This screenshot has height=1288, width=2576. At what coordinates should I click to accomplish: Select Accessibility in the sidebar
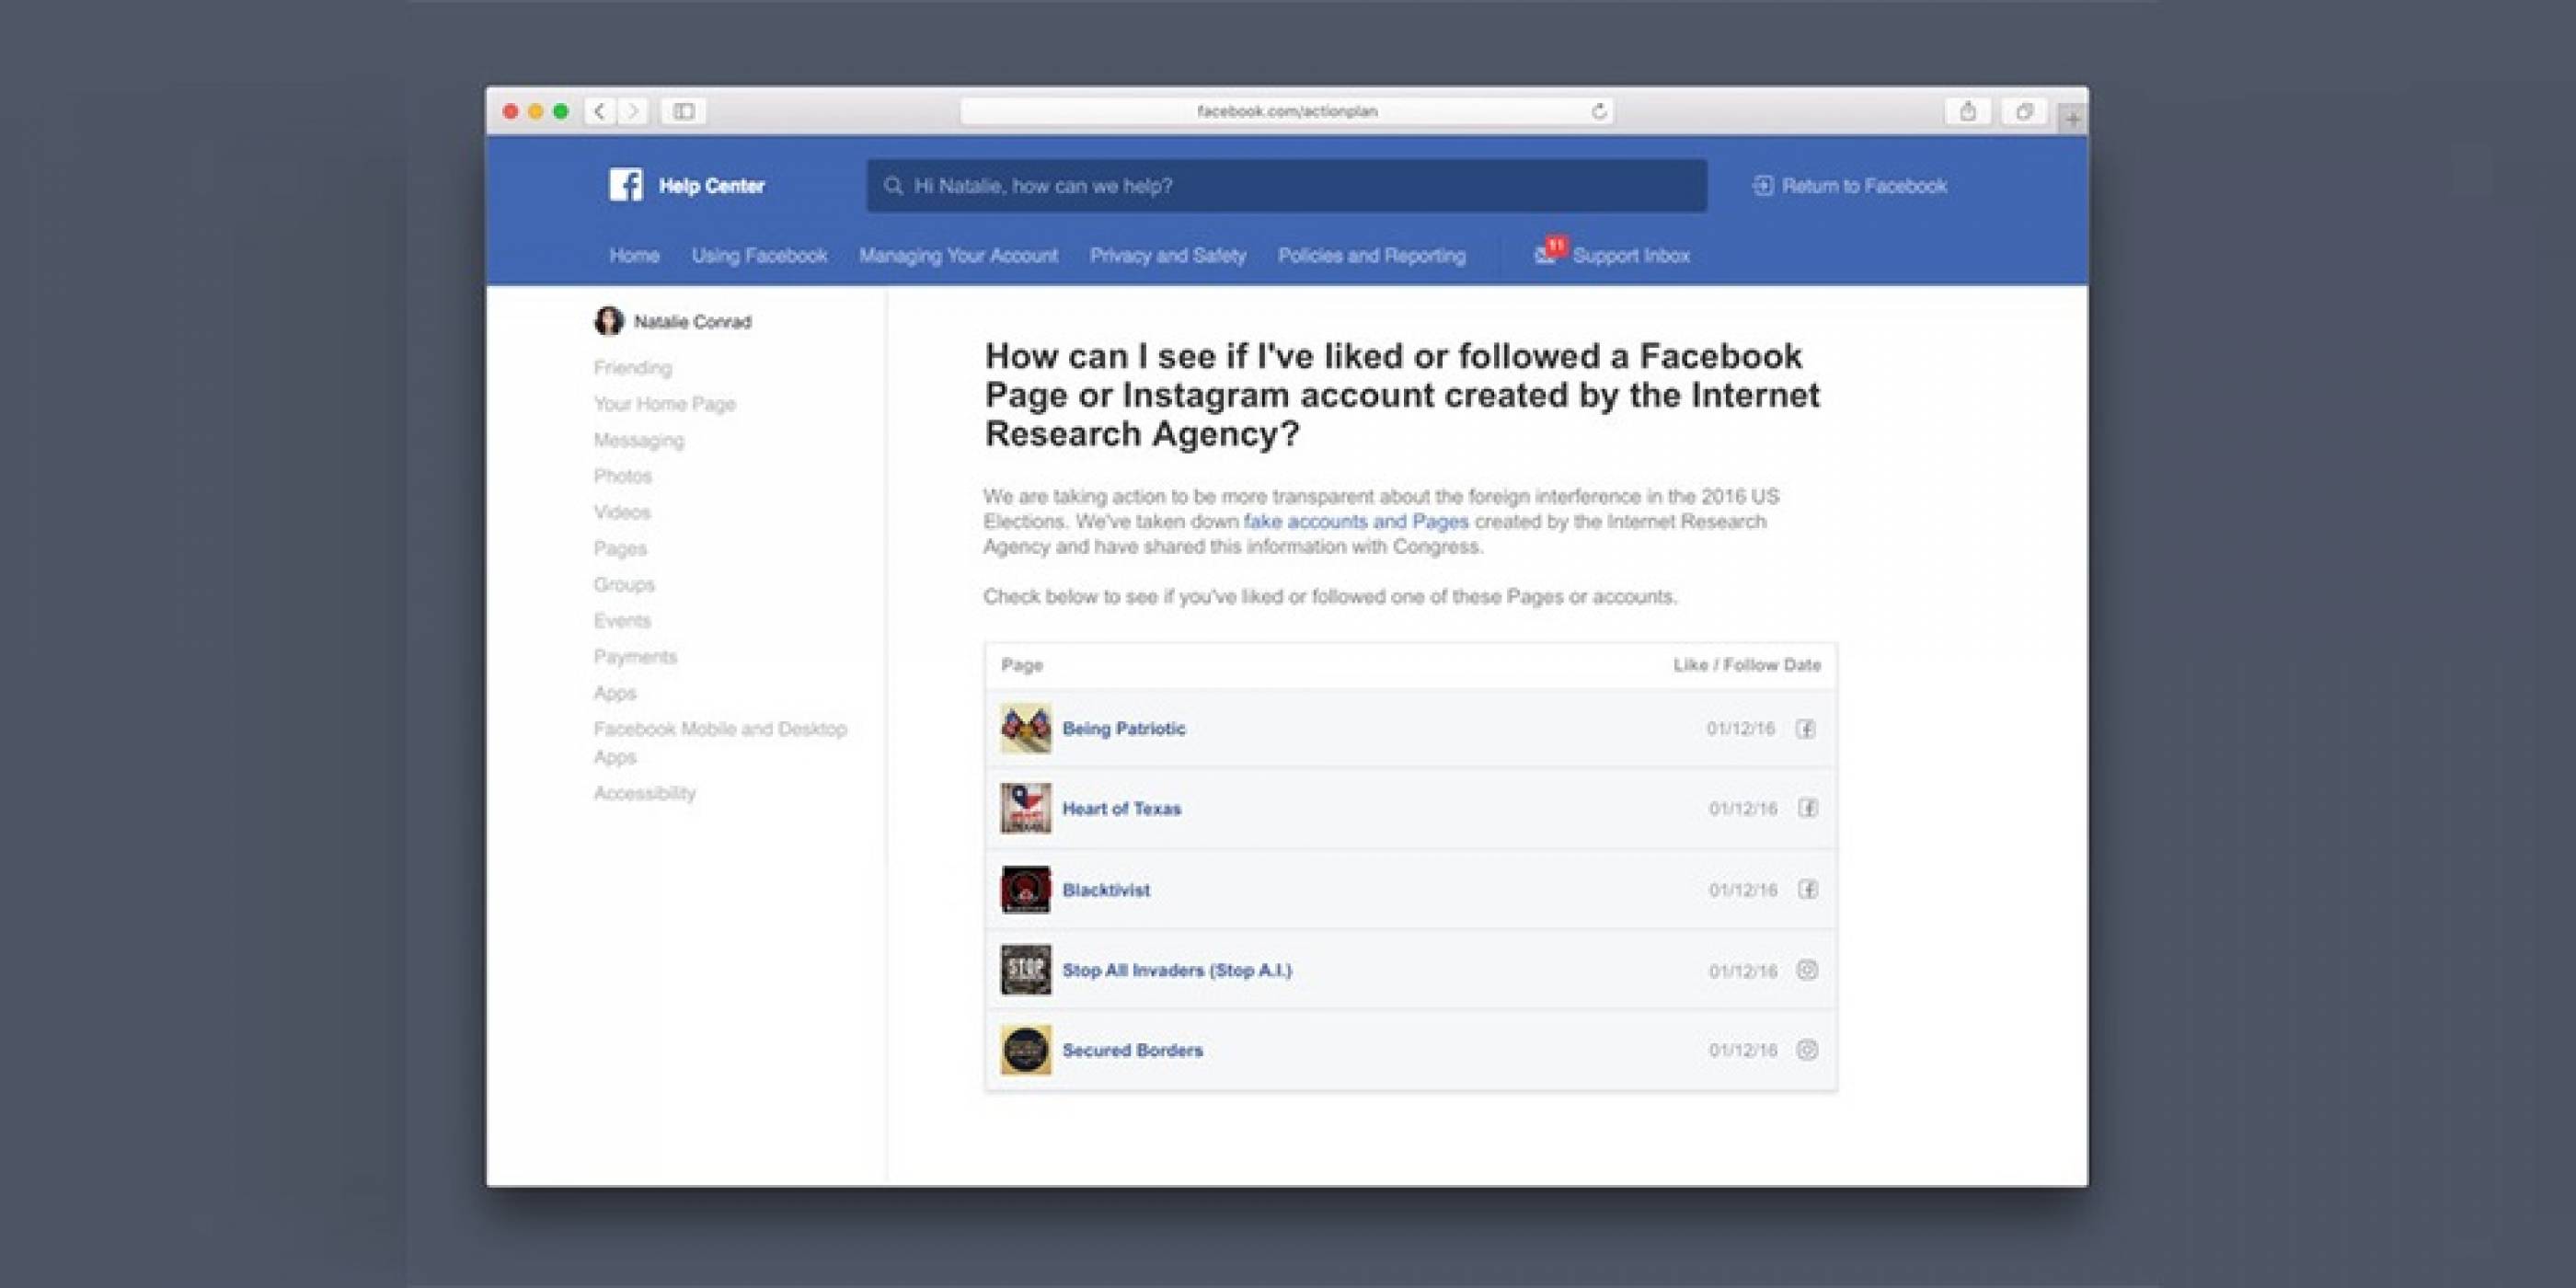[644, 793]
